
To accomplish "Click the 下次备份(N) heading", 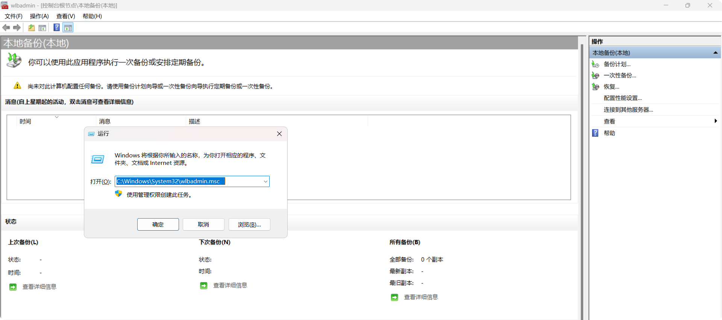I will coord(214,242).
